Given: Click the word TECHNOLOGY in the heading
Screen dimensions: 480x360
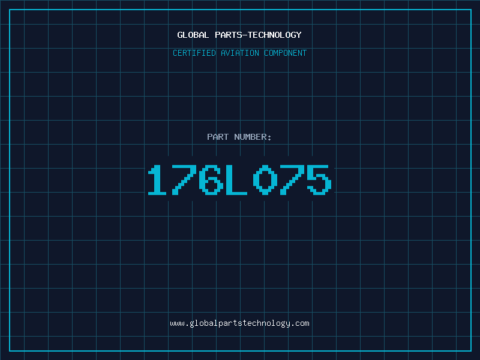Looking at the screenshot, I should pyautogui.click(x=275, y=35).
